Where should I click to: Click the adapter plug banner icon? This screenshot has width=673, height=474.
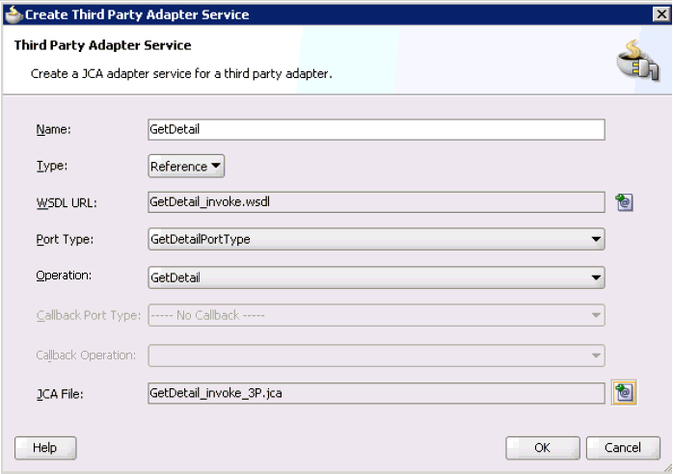coord(637,61)
